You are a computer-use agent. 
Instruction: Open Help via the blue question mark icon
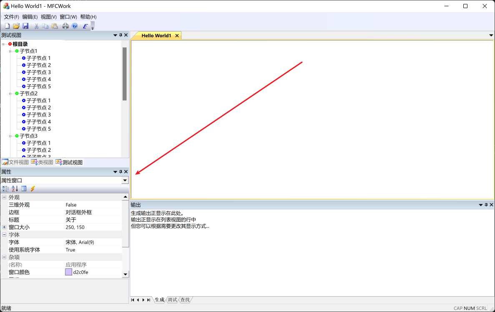click(x=75, y=25)
